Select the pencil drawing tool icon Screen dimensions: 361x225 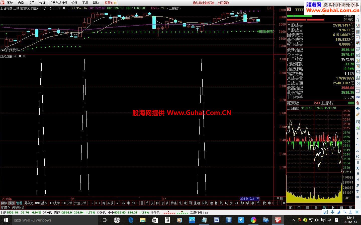click(x=358, y=114)
